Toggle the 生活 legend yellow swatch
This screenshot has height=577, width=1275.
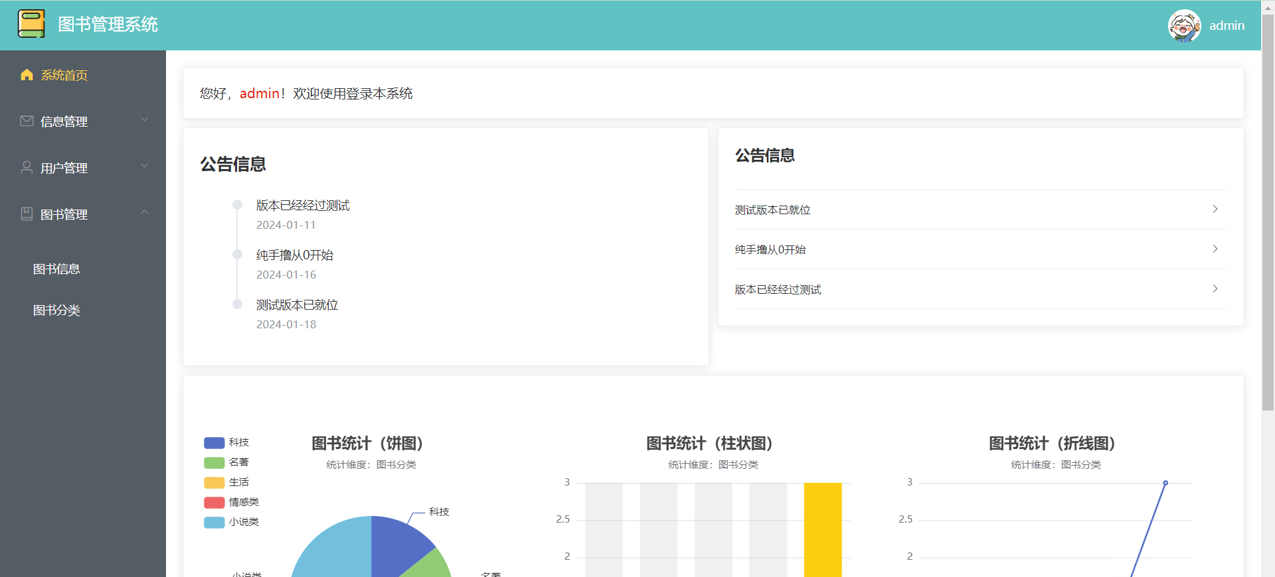click(214, 482)
